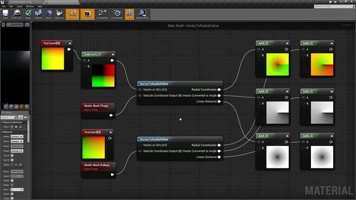Image resolution: width=356 pixels, height=200 pixels.
Task: Select the custom mesh preview icon
Action: [27, 106]
